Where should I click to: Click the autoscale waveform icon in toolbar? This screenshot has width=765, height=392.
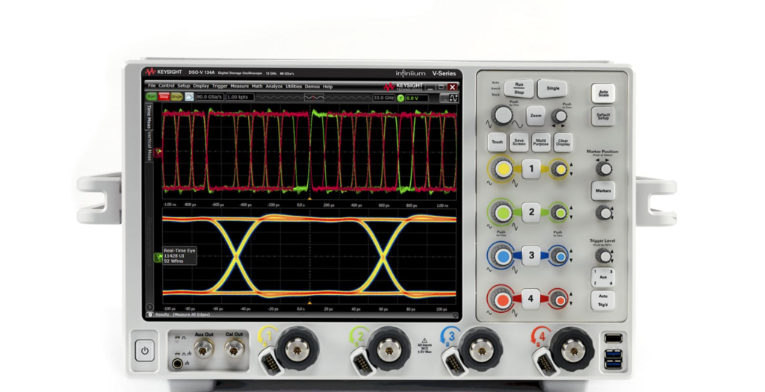click(x=190, y=96)
